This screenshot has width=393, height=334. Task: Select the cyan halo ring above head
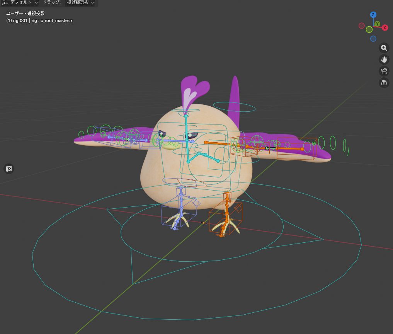click(x=234, y=107)
